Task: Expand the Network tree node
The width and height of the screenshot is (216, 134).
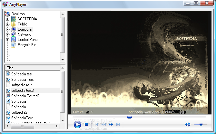Action: coord(8,34)
